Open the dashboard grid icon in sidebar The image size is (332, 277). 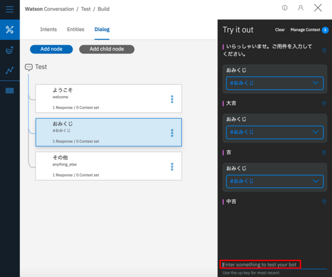pyautogui.click(x=10, y=91)
